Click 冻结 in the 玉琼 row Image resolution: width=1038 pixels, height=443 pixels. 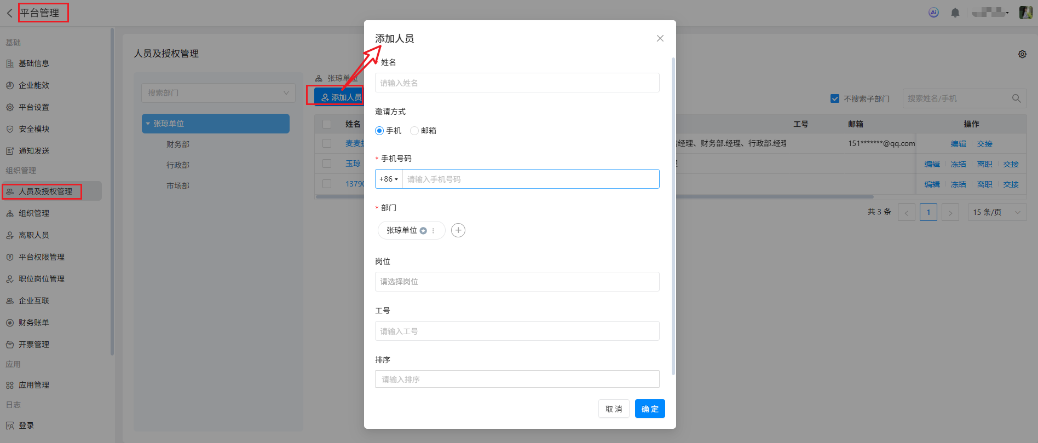[959, 164]
